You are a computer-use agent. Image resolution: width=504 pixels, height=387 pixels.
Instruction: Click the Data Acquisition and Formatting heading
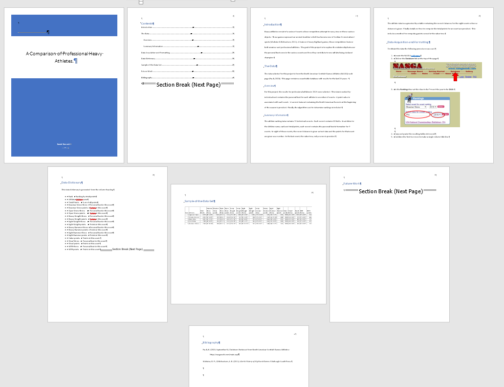408,43
